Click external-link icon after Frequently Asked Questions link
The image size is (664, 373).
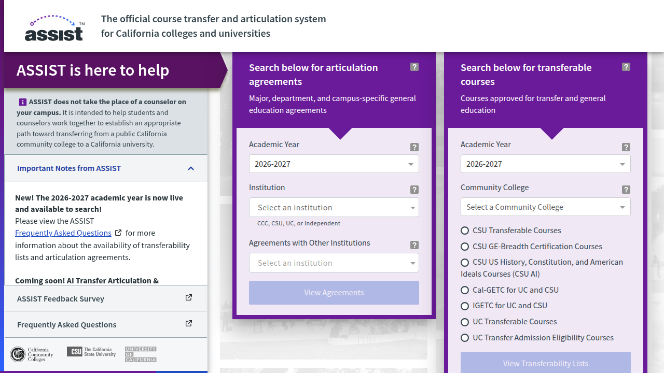[x=118, y=233]
